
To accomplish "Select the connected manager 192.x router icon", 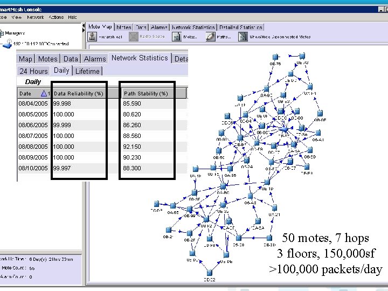I will [8, 44].
